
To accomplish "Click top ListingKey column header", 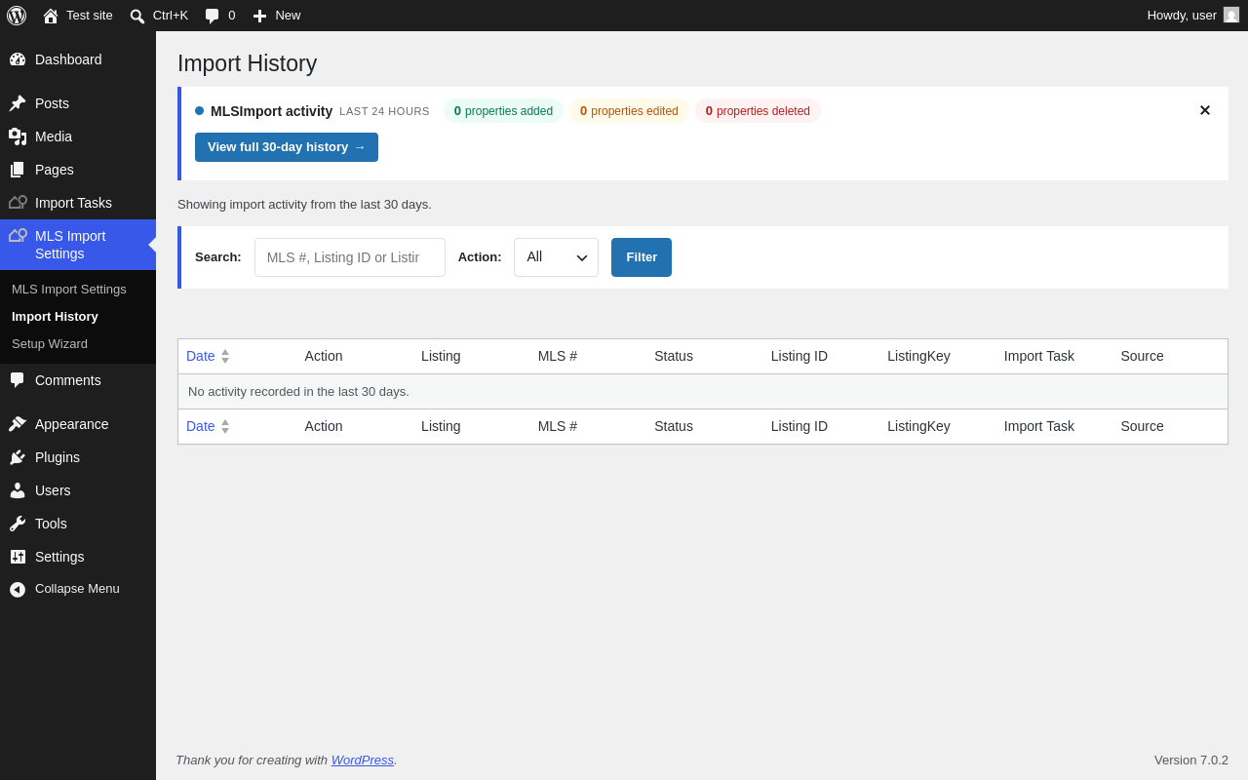I will click(918, 356).
